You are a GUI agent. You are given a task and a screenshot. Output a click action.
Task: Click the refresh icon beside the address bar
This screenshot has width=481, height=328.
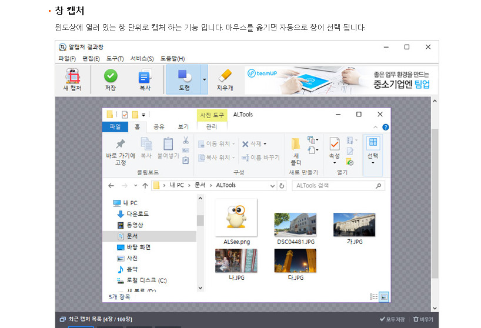point(282,186)
